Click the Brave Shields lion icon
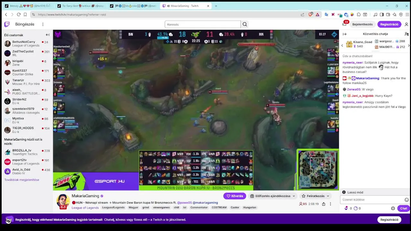 310,14
